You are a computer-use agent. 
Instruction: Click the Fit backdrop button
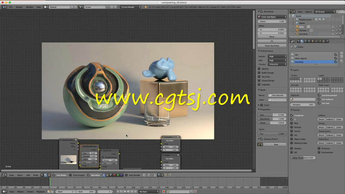[272, 41]
